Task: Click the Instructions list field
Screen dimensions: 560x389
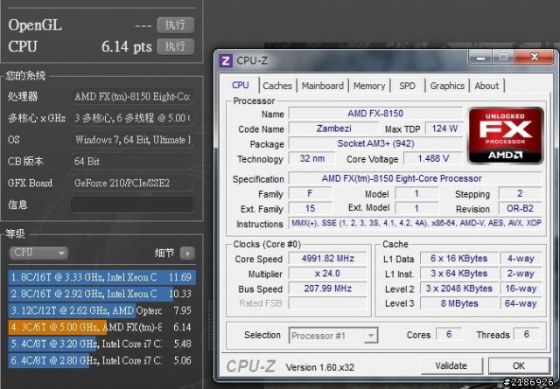Action: (416, 224)
